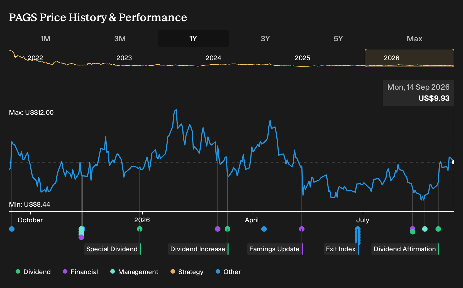Image resolution: width=463 pixels, height=288 pixels.
Task: Jump to 2022 in the overview timeline
Action: [35, 58]
